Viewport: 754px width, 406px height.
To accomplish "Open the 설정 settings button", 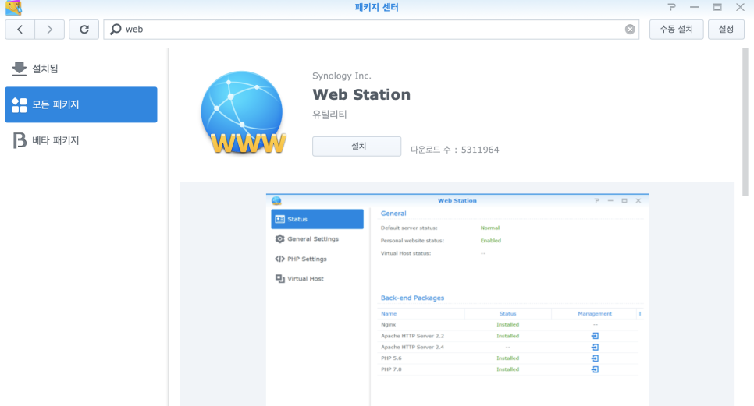I will click(726, 30).
